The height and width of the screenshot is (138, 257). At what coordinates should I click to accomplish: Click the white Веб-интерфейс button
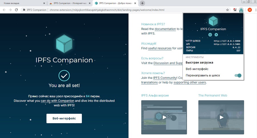point(64,118)
